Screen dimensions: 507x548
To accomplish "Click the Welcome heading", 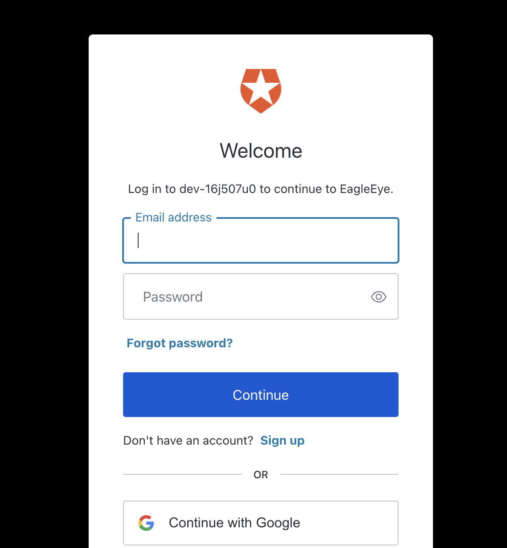I will pyautogui.click(x=261, y=151).
